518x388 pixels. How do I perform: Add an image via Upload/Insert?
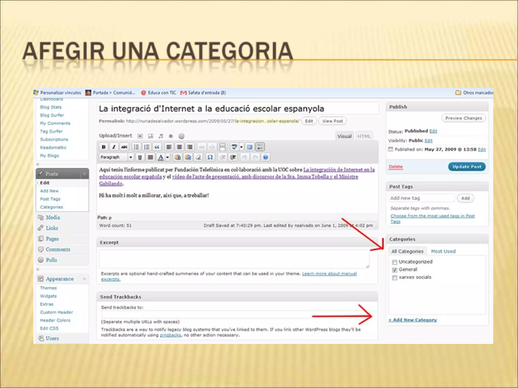pos(140,136)
